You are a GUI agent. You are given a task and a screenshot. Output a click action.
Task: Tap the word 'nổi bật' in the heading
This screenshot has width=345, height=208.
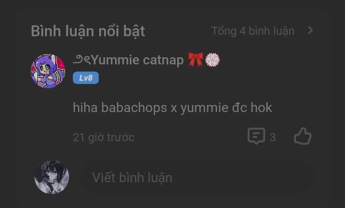tap(121, 31)
